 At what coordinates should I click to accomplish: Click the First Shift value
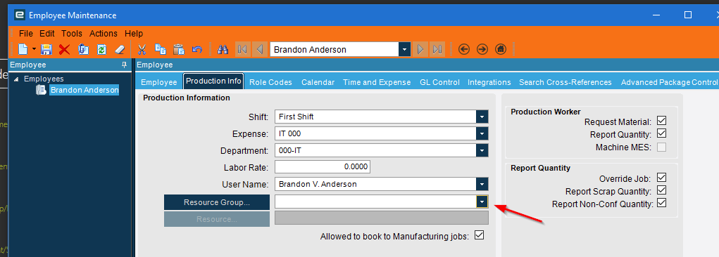click(x=296, y=117)
